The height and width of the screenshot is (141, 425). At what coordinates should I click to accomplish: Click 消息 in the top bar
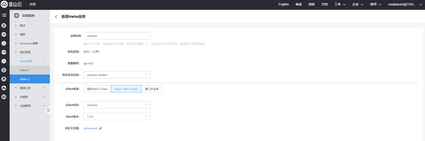pos(311,4)
